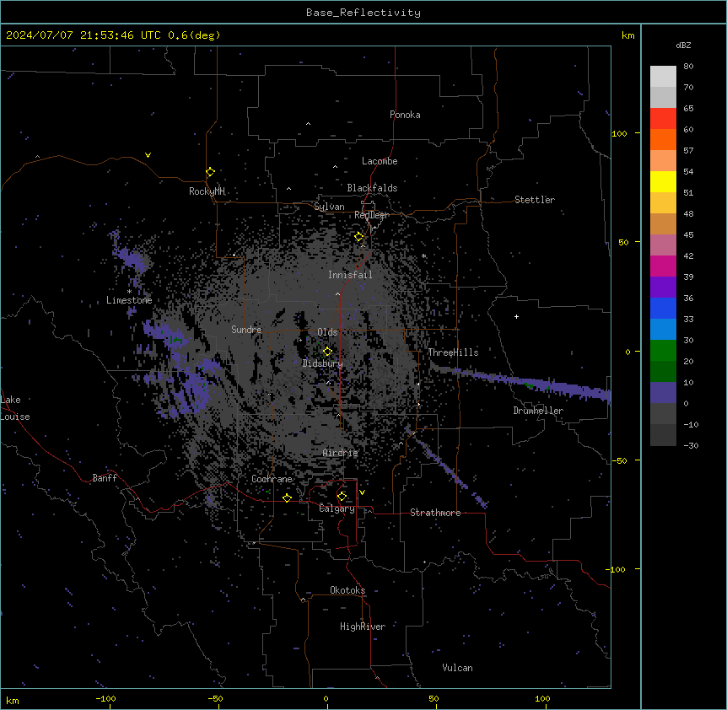The image size is (727, 710).
Task: Click the Didsbury town label
Action: [323, 363]
